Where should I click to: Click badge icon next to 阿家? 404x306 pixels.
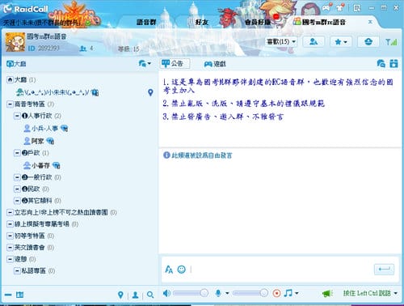pos(50,141)
